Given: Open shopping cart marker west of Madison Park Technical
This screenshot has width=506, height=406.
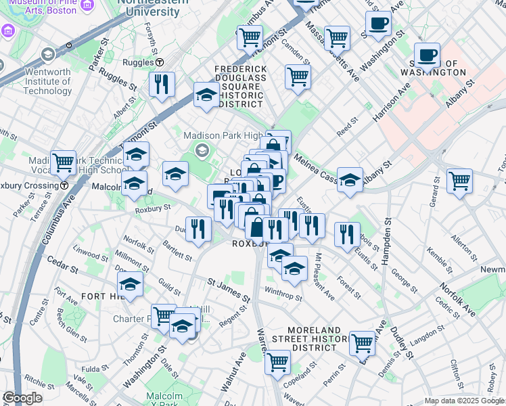Looking at the screenshot, I should point(63,162).
